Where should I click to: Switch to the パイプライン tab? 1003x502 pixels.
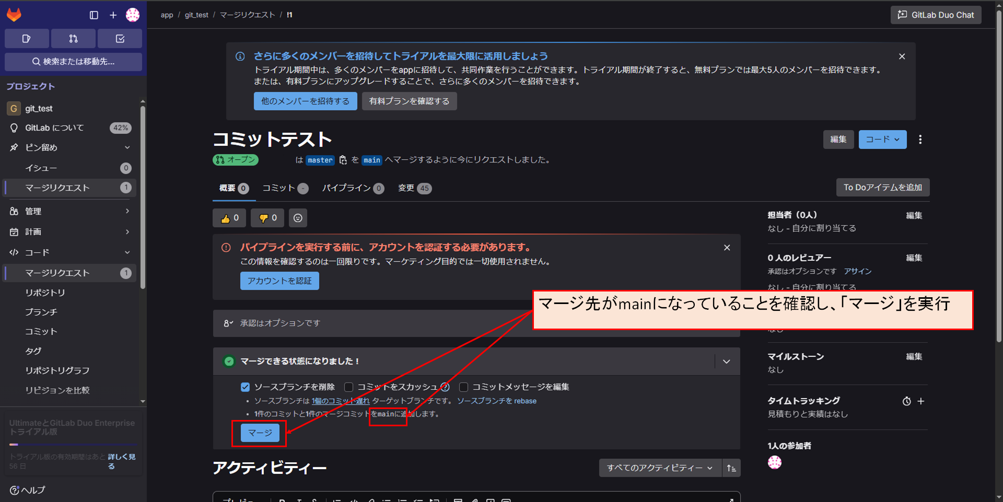click(x=353, y=189)
